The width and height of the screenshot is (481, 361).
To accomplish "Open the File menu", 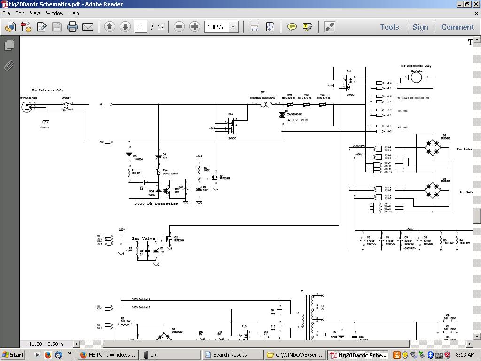I will click(6, 13).
